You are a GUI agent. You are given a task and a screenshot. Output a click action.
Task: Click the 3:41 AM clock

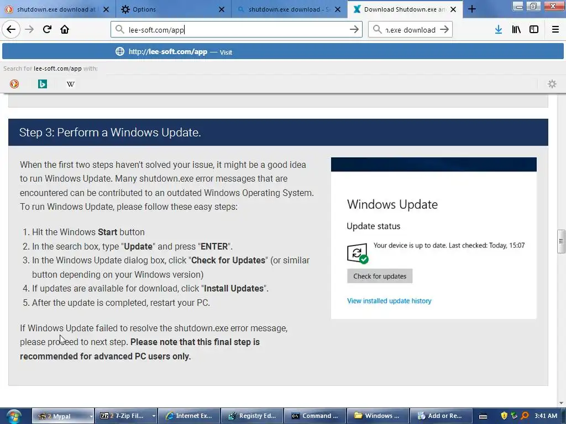pyautogui.click(x=546, y=416)
